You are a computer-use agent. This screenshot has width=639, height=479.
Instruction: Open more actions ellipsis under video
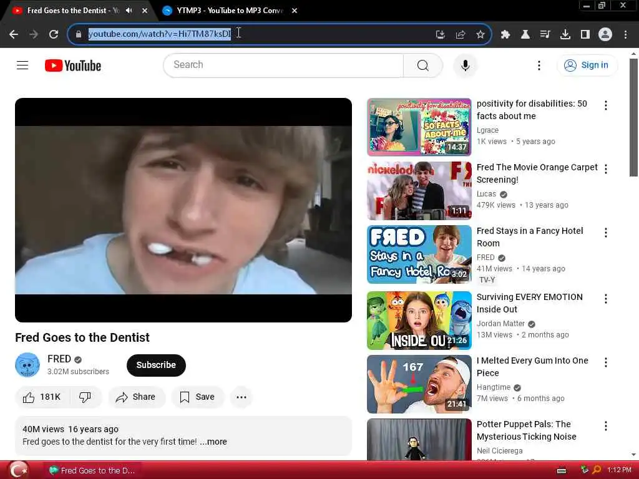pyautogui.click(x=241, y=397)
